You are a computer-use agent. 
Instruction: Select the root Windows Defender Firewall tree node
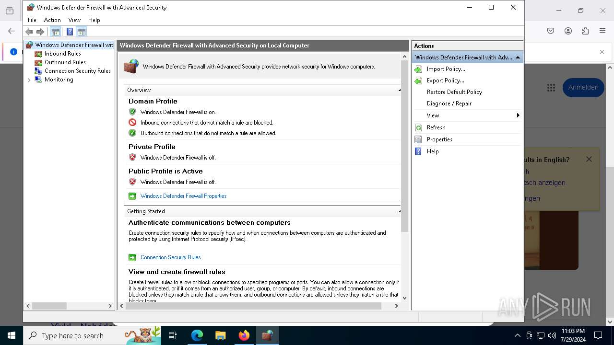point(74,45)
